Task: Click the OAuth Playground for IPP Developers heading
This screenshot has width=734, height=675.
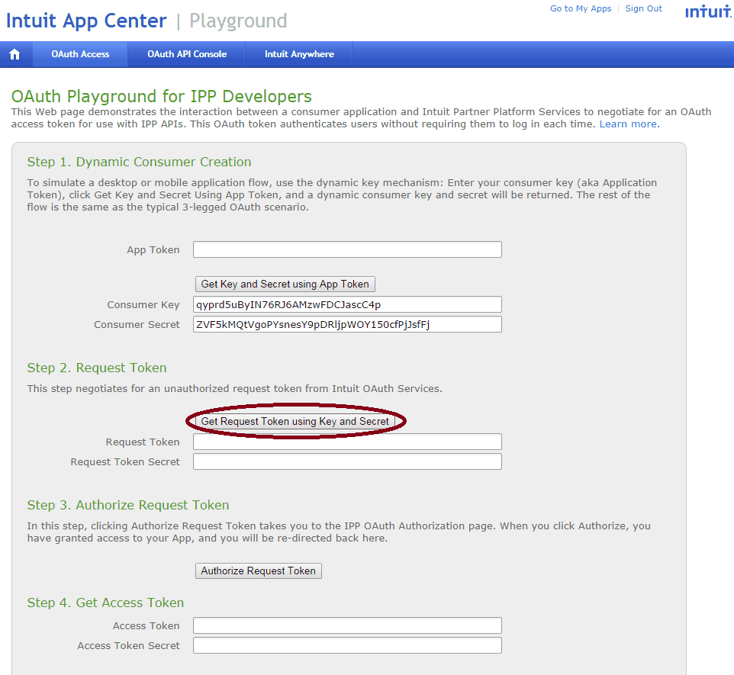Action: [162, 96]
